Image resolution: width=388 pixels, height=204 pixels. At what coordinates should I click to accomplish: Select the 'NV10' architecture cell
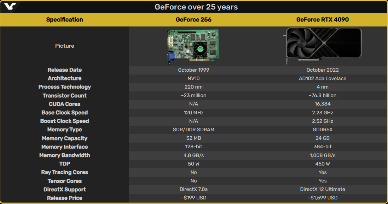tap(193, 79)
